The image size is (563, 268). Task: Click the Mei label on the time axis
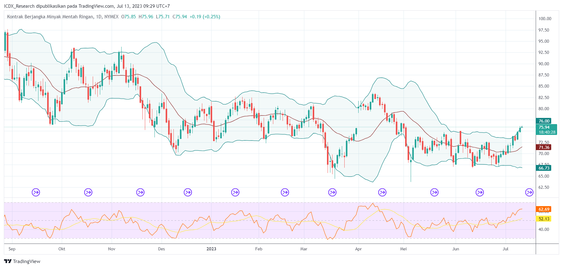coord(403,249)
